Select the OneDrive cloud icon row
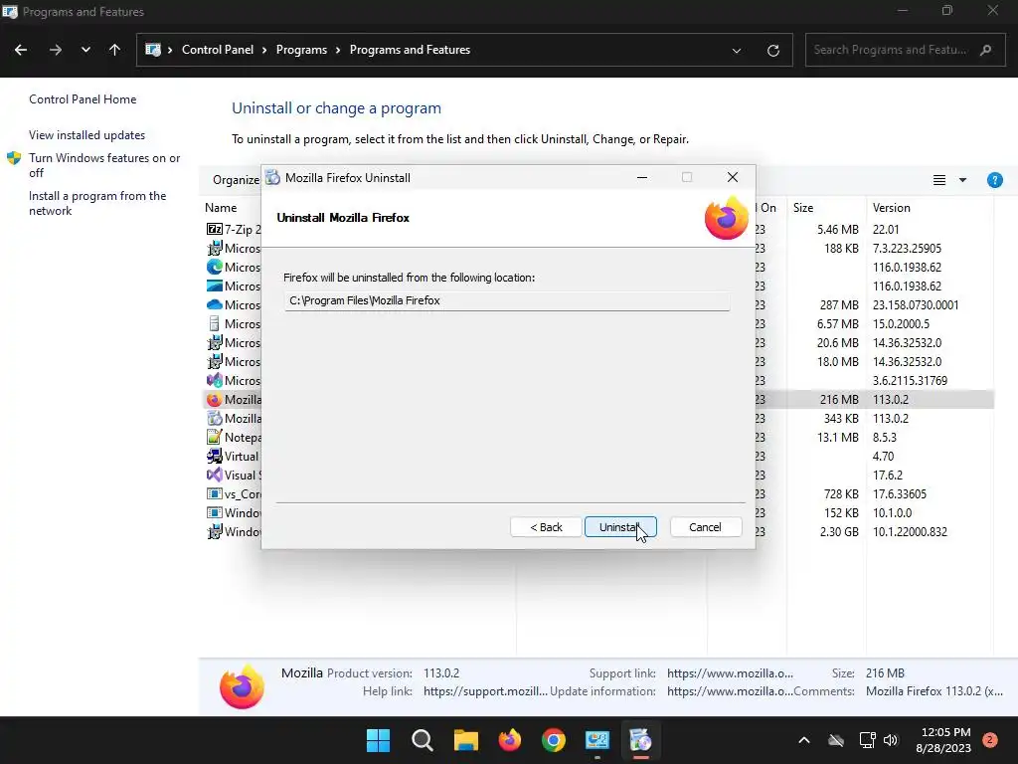The width and height of the screenshot is (1018, 764). pyautogui.click(x=215, y=304)
